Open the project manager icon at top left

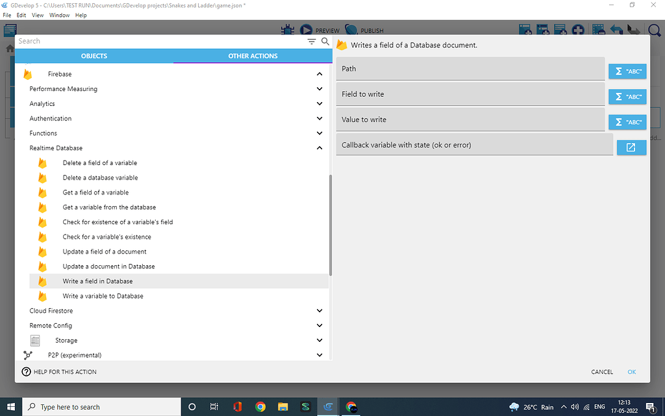[x=10, y=30]
